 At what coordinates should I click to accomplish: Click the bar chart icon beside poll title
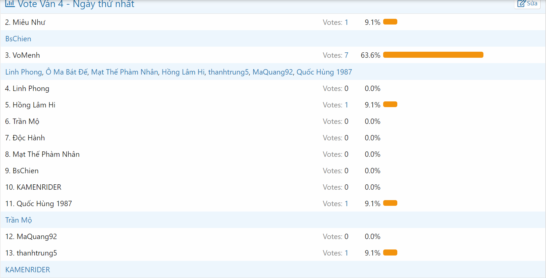point(10,3)
